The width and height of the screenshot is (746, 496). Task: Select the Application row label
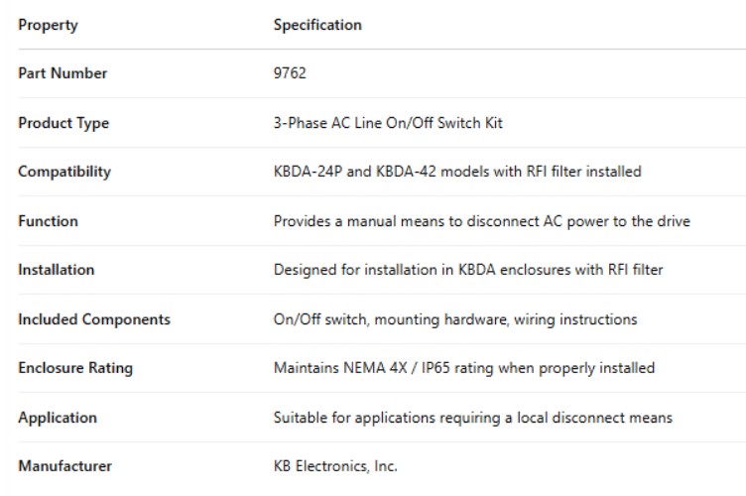[x=56, y=418]
